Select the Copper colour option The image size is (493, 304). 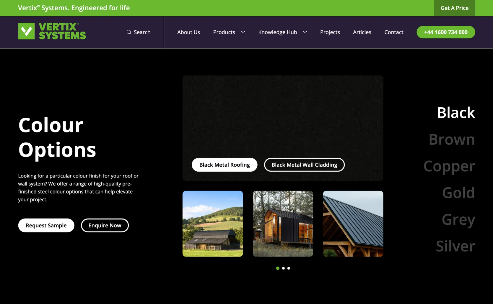pos(449,166)
